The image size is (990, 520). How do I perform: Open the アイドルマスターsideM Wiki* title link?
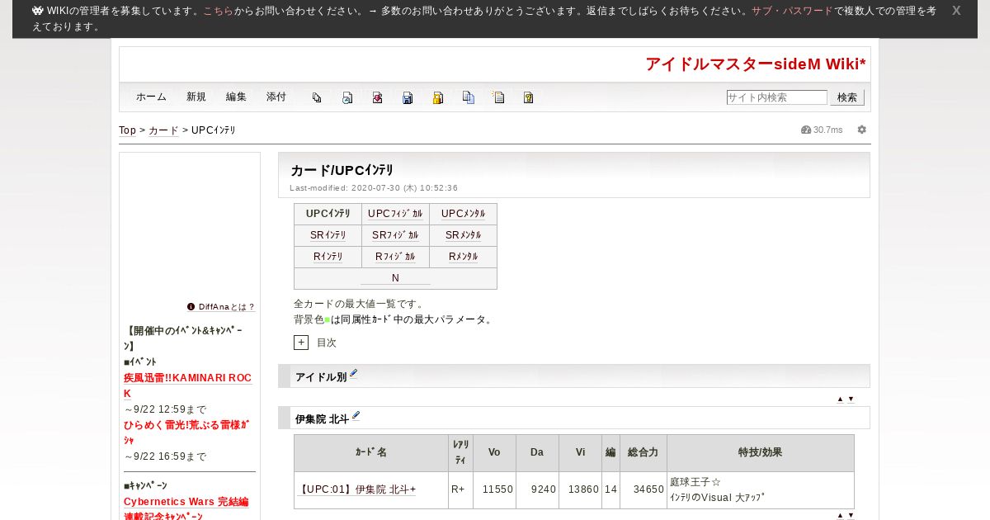point(756,64)
